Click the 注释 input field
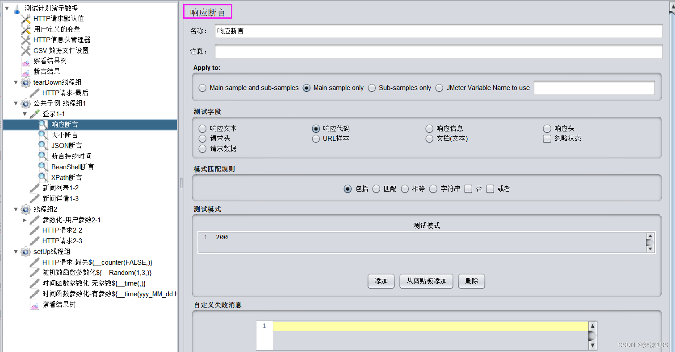This screenshot has height=352, width=675. [438, 52]
